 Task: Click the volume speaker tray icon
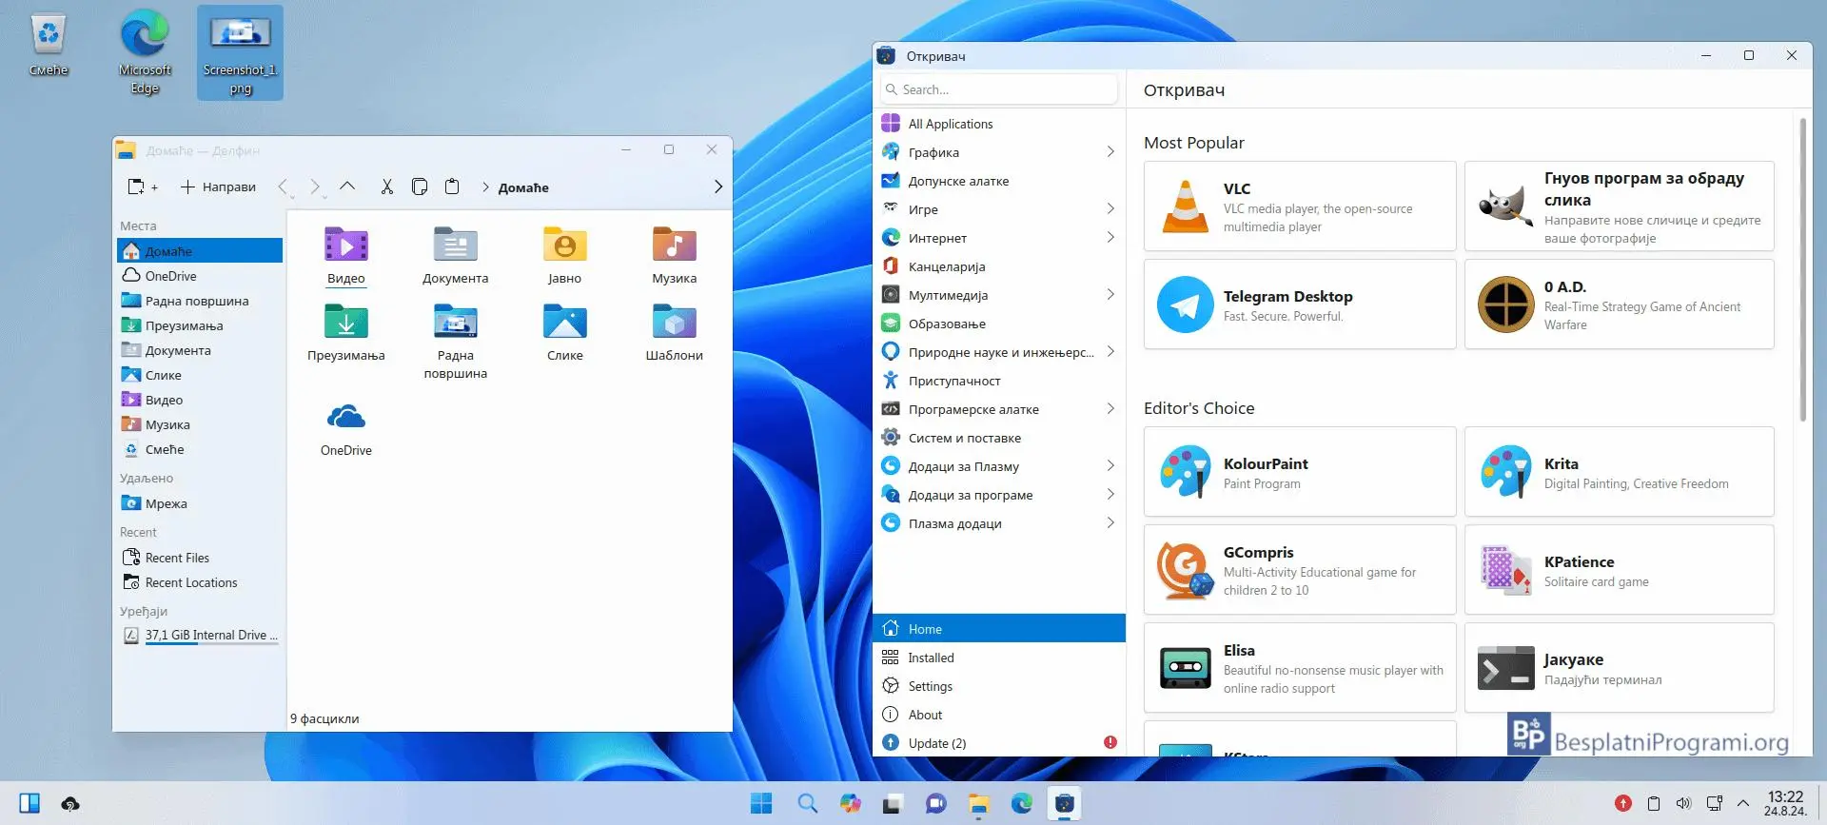coord(1683,803)
